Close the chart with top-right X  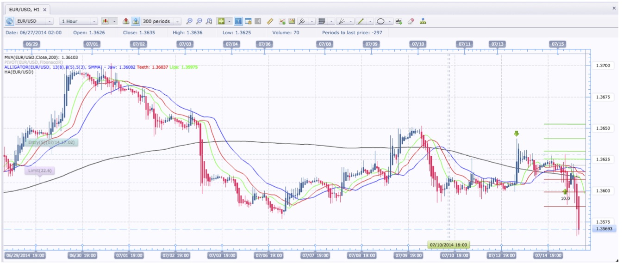[x=614, y=8]
